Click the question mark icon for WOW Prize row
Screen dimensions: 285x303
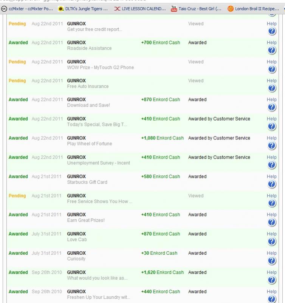(272, 69)
